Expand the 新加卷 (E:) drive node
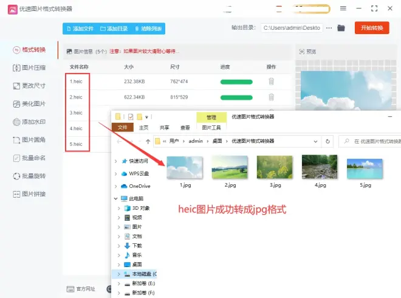401x298 pixels. [x=118, y=283]
